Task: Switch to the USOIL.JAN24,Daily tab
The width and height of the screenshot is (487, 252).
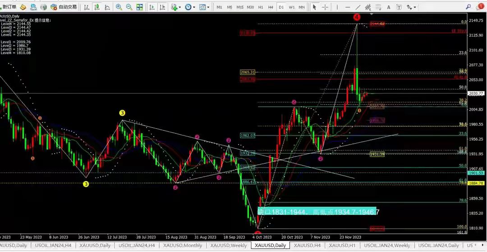Action: [438, 246]
